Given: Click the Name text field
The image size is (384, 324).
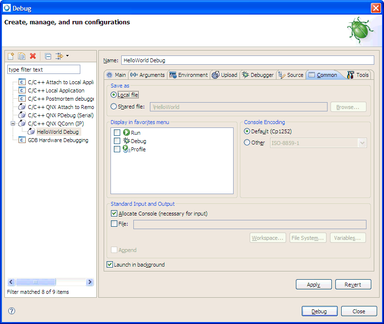Looking at the screenshot, I should 247,60.
